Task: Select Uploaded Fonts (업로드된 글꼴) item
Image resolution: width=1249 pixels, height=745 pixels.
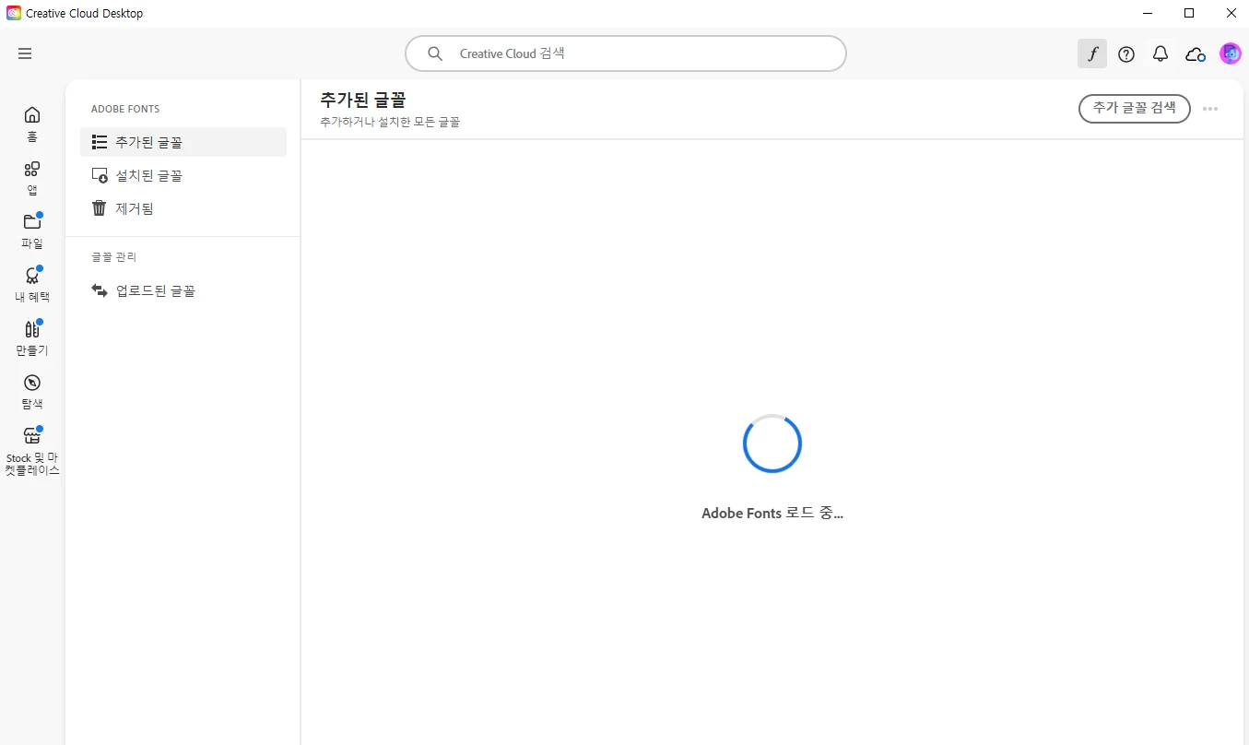Action: pyautogui.click(x=183, y=290)
